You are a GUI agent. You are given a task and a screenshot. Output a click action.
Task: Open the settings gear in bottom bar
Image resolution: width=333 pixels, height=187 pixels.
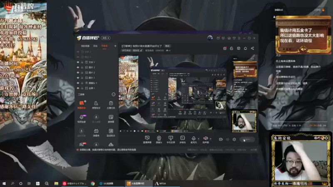234,139
